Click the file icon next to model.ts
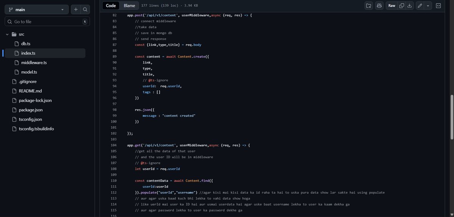 coord(17,72)
